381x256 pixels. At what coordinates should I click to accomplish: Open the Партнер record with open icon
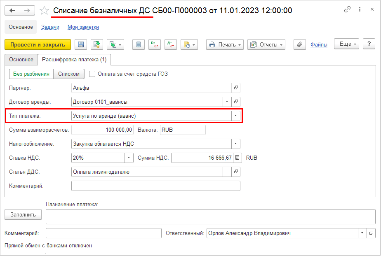(x=236, y=88)
